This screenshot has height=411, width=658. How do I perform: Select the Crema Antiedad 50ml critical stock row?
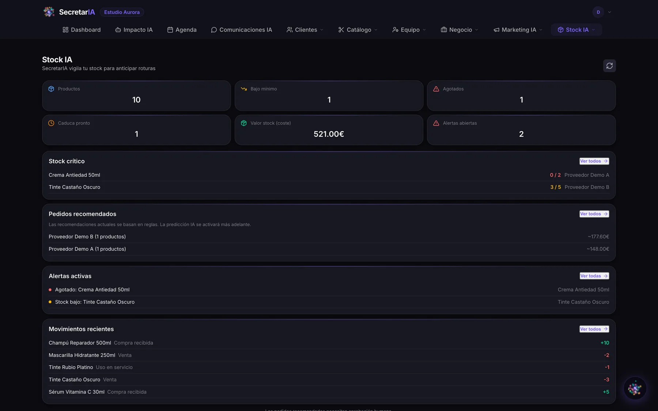click(329, 175)
